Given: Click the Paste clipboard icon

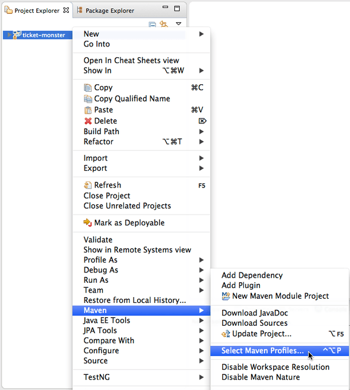Looking at the screenshot, I should pyautogui.click(x=88, y=110).
